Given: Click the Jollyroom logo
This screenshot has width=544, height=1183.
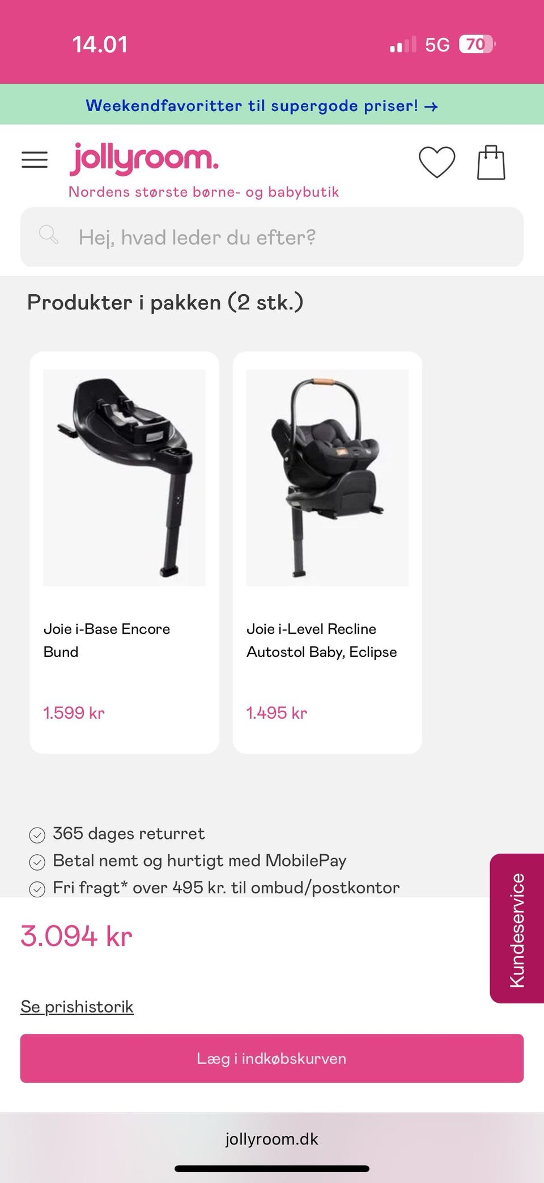Looking at the screenshot, I should tap(144, 159).
